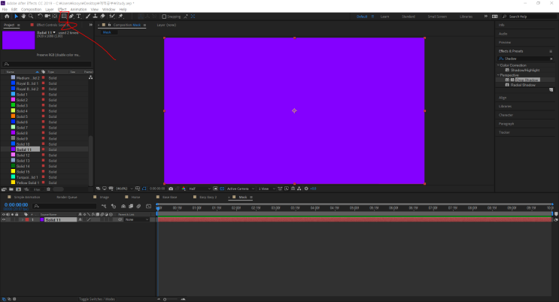
Task: Open the Half resolution dropdown
Action: (x=199, y=189)
